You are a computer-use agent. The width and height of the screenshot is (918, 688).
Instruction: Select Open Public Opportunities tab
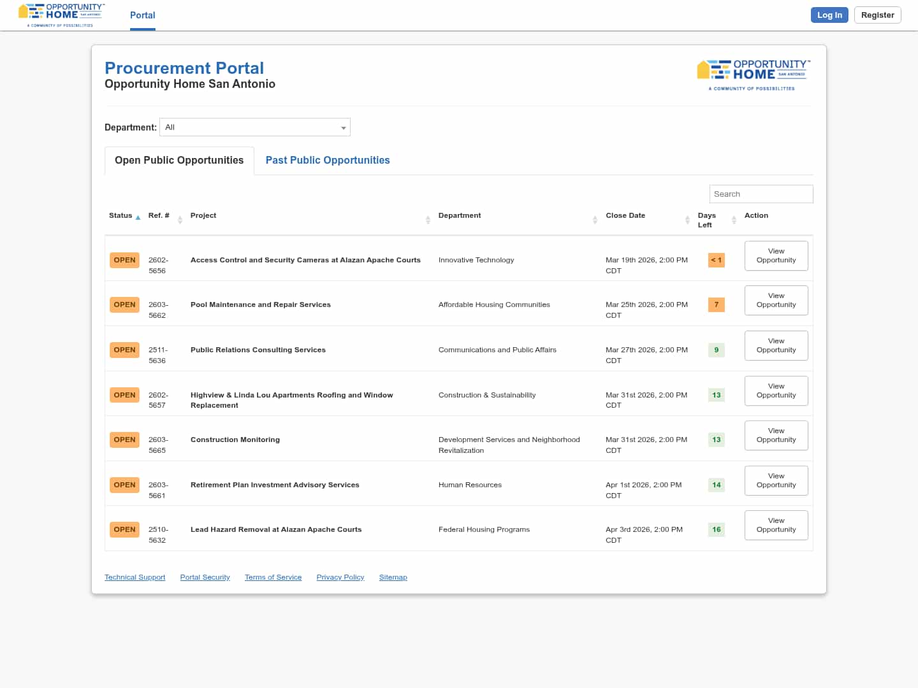coord(179,161)
